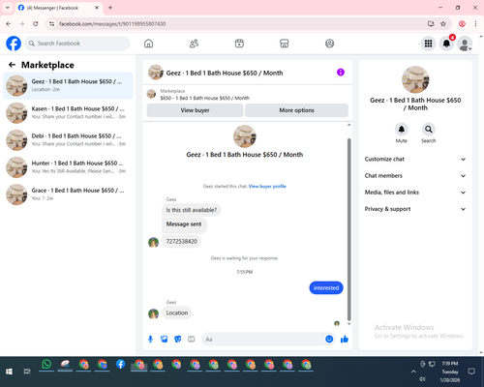View site information icon in address bar
The width and height of the screenshot is (484, 387).
click(51, 23)
